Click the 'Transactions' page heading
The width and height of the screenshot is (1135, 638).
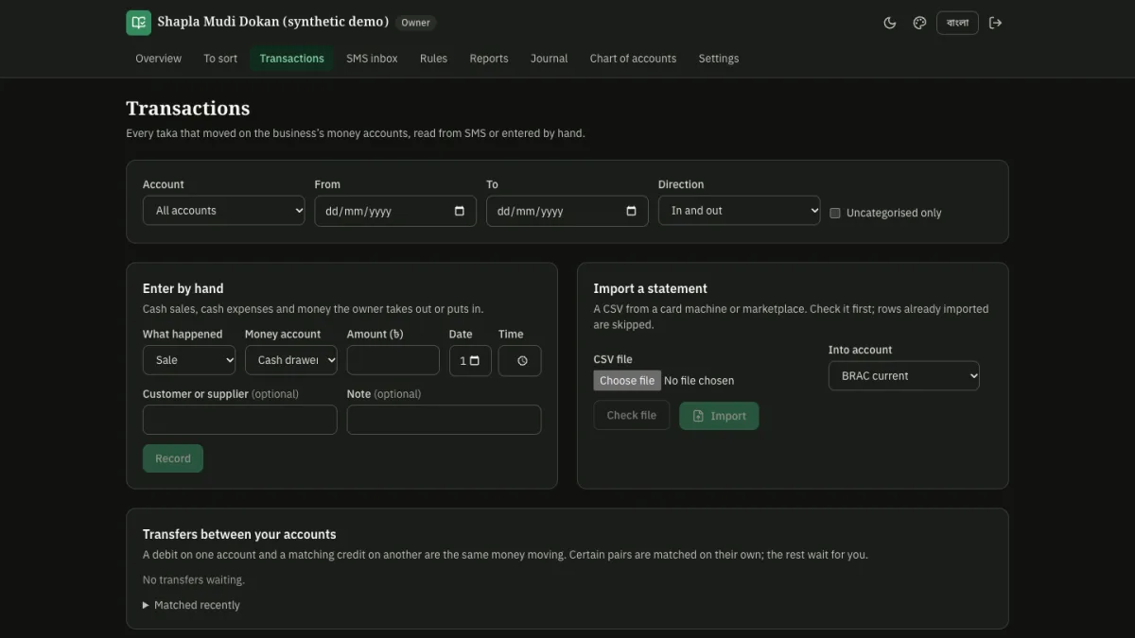click(188, 108)
